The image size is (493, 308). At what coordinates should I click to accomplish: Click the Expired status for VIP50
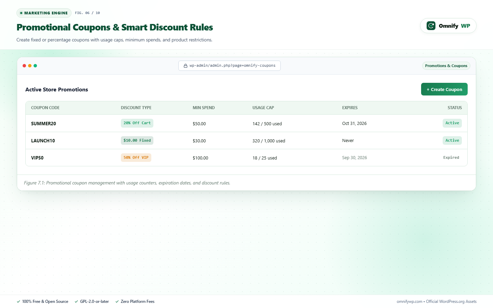pos(451,157)
